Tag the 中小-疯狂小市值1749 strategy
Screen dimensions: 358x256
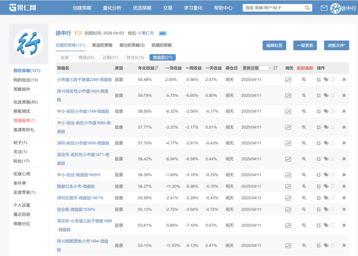tap(326, 111)
